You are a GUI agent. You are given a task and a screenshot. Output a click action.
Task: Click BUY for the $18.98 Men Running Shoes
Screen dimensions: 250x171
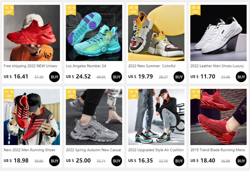[x=54, y=161]
